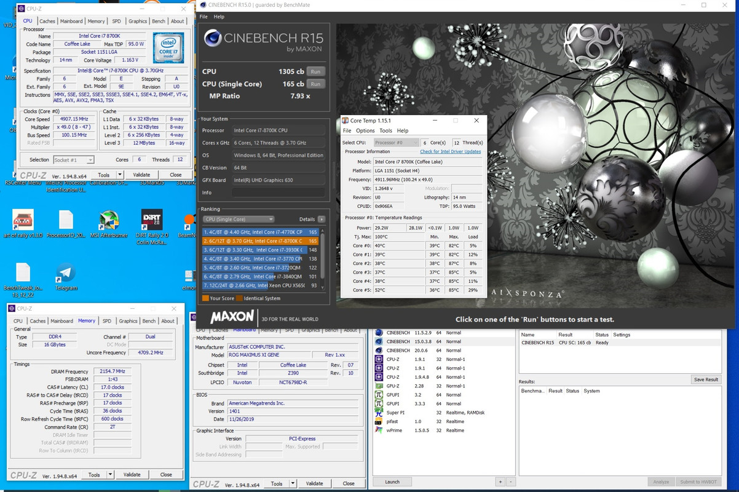Click the minus button below BenchMate list
Image resolution: width=739 pixels, height=492 pixels.
pyautogui.click(x=511, y=482)
